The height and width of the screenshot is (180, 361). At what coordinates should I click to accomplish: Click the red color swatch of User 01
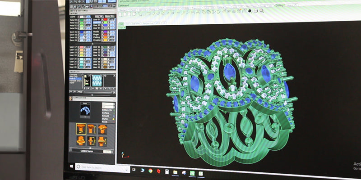[x=105, y=19]
